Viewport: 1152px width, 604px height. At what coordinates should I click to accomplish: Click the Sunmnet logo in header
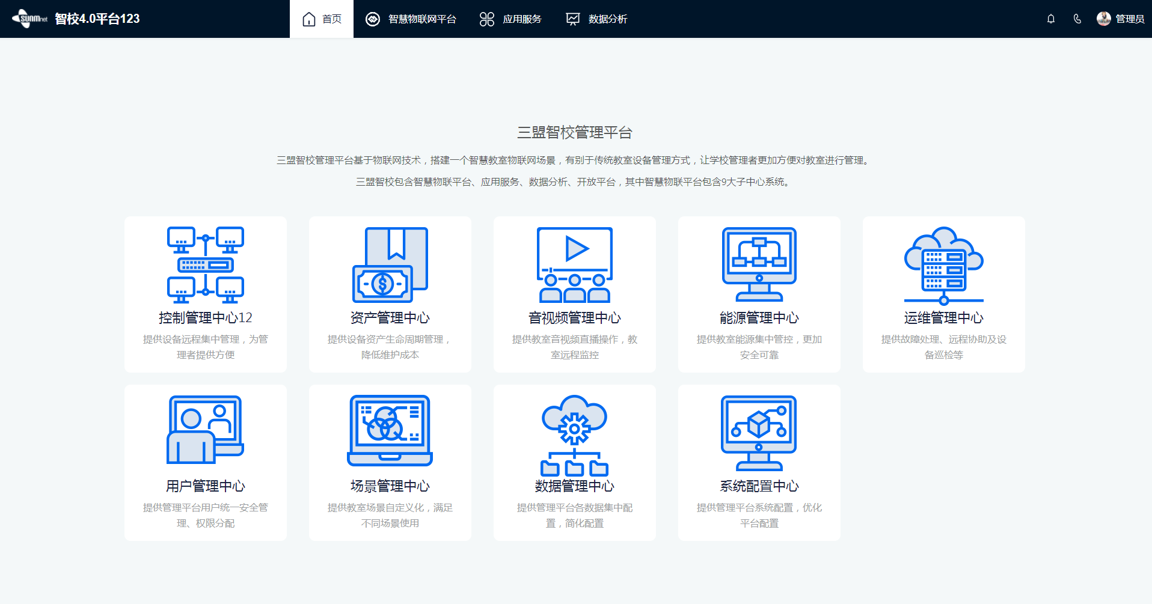pyautogui.click(x=29, y=19)
